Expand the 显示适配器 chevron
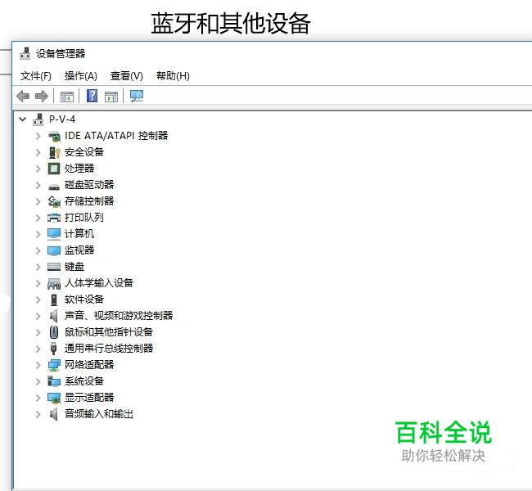This screenshot has height=491, width=532. point(38,398)
